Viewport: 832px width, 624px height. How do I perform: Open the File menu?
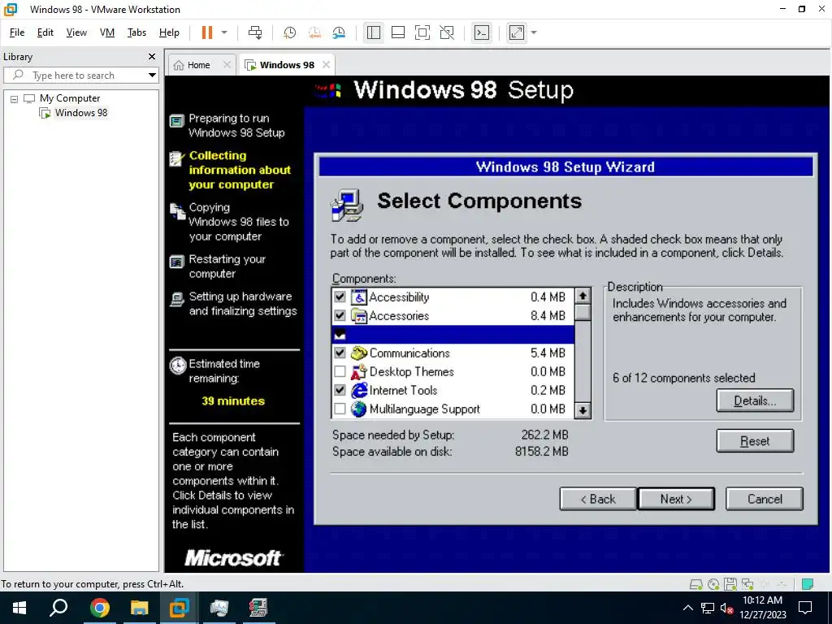point(17,32)
